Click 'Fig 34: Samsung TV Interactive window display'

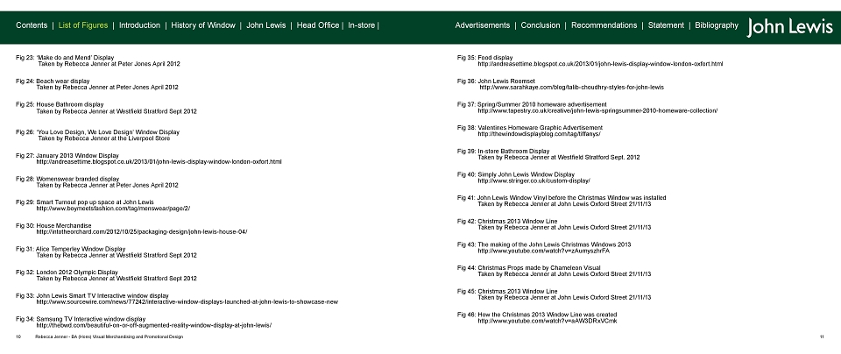point(81,319)
